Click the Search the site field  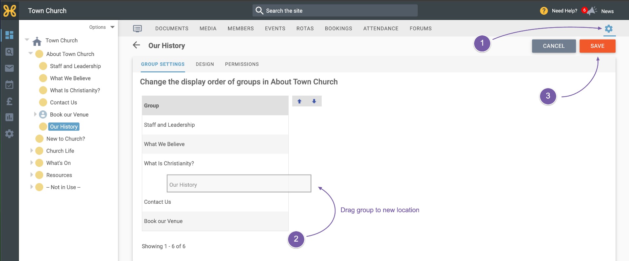335,10
